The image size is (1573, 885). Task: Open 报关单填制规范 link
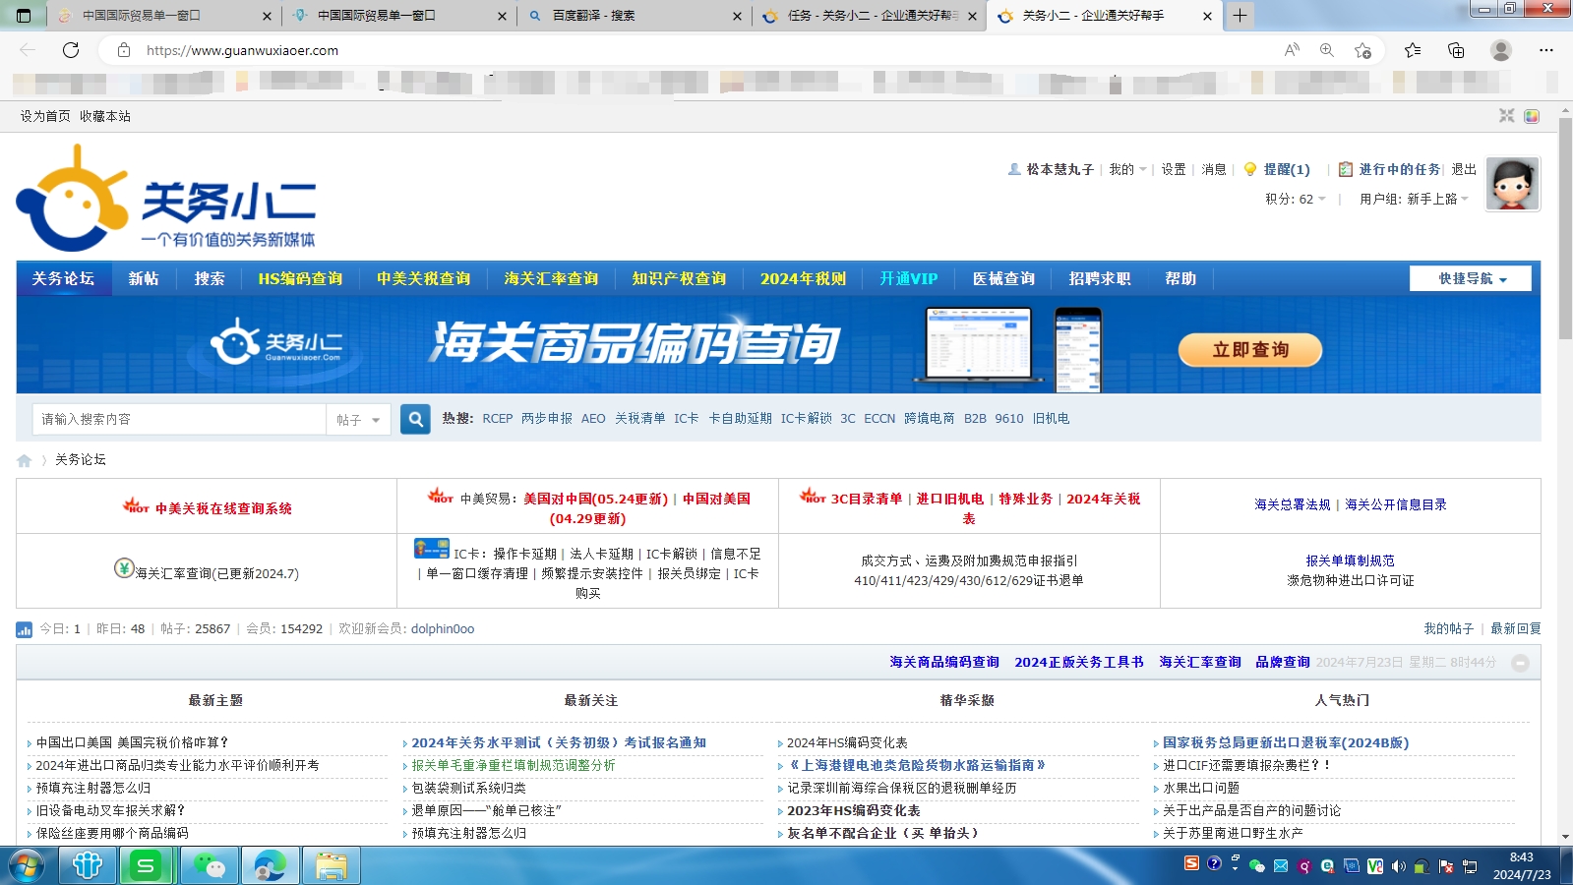1350,561
